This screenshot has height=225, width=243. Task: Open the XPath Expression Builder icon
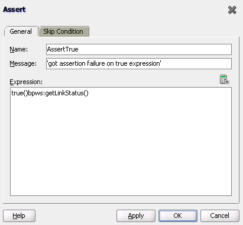coord(224,79)
